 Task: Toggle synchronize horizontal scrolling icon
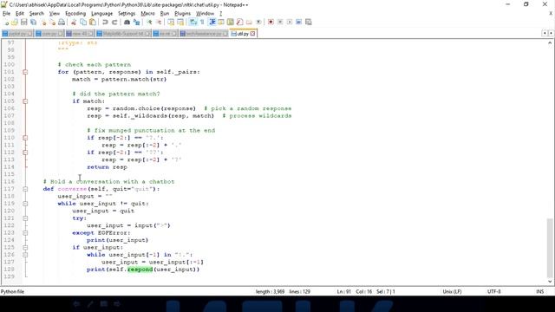pos(180,22)
